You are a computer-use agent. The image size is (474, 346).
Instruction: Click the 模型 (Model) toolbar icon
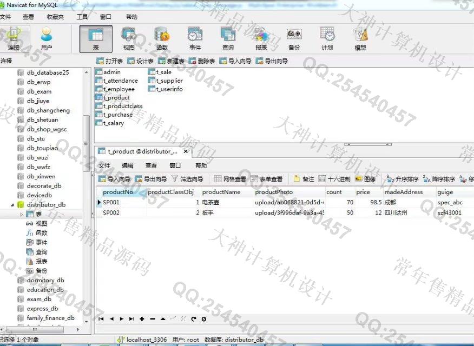tap(360, 38)
